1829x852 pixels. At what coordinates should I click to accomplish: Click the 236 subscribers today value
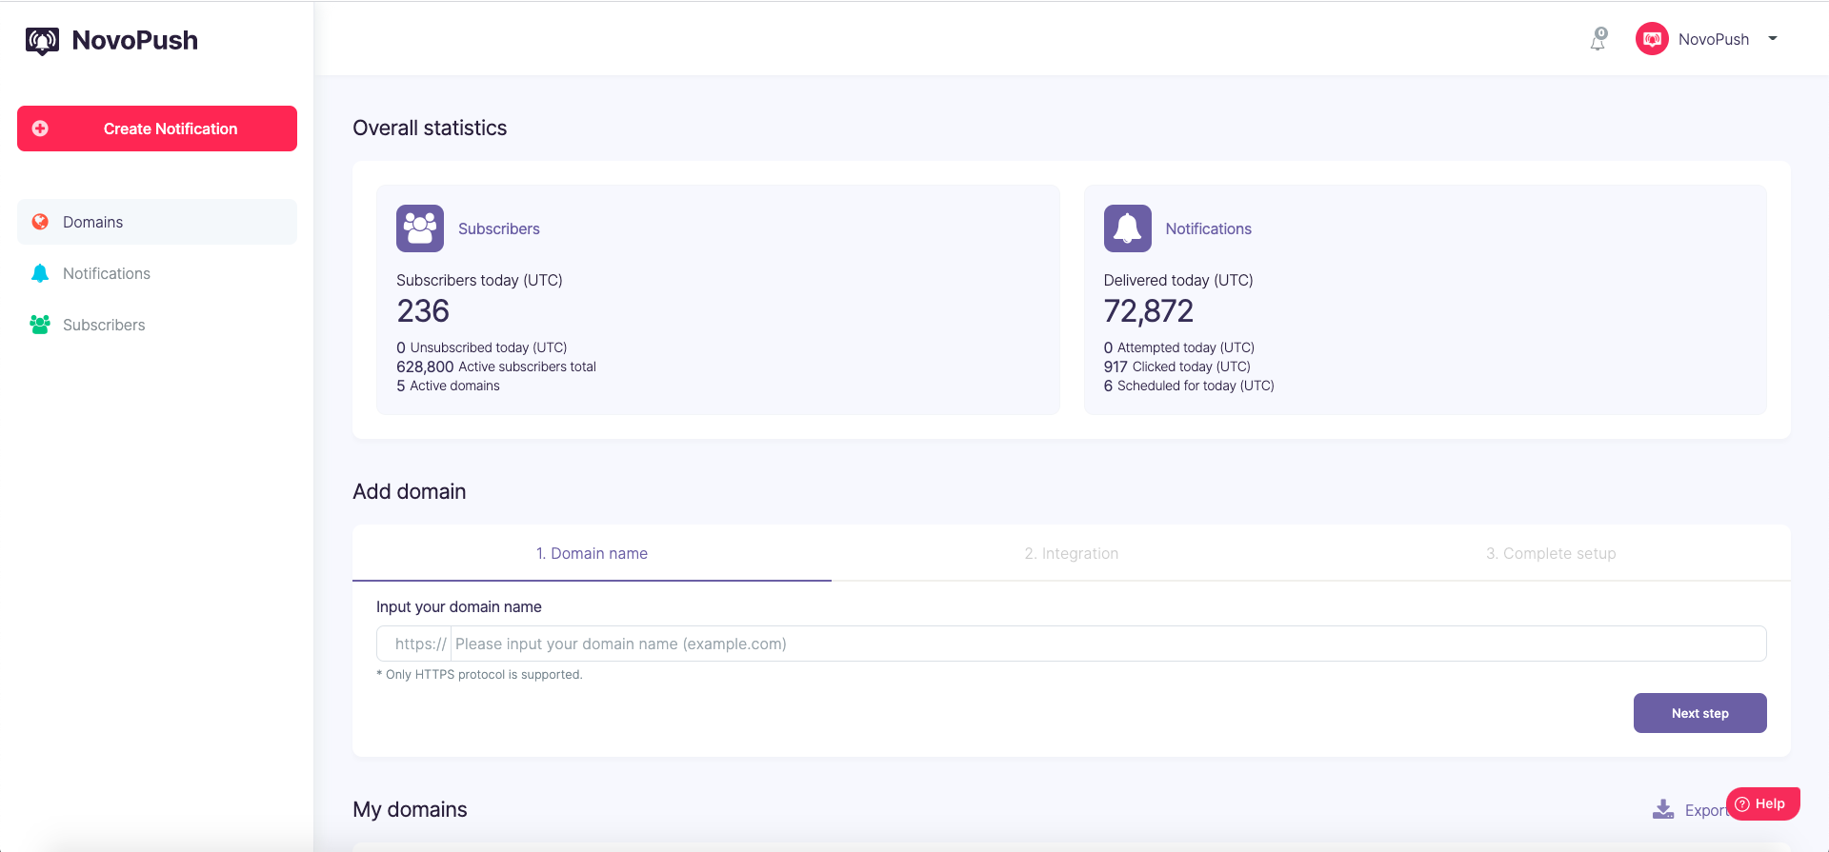(x=423, y=311)
